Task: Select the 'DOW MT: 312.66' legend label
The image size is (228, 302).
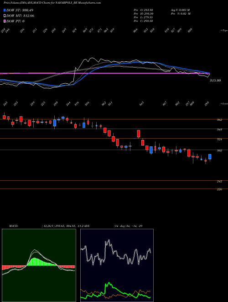Action: point(21,16)
